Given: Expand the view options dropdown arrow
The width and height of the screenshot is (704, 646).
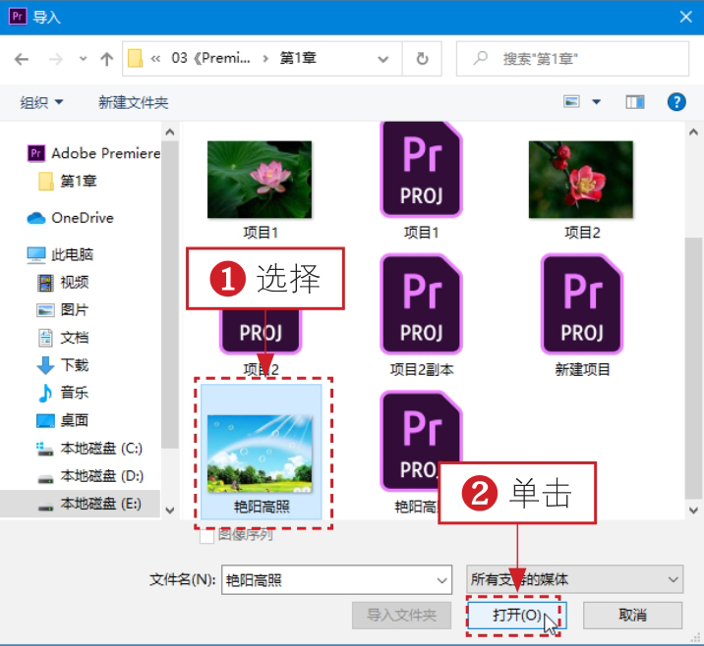Looking at the screenshot, I should coord(596,102).
